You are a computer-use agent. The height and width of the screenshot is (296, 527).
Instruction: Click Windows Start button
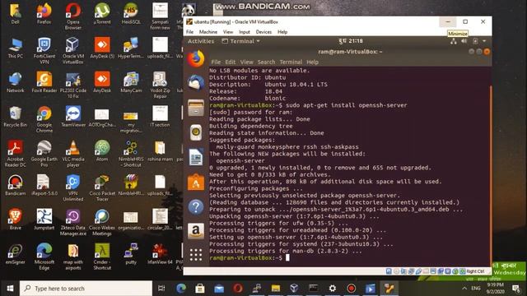[x=10, y=289]
